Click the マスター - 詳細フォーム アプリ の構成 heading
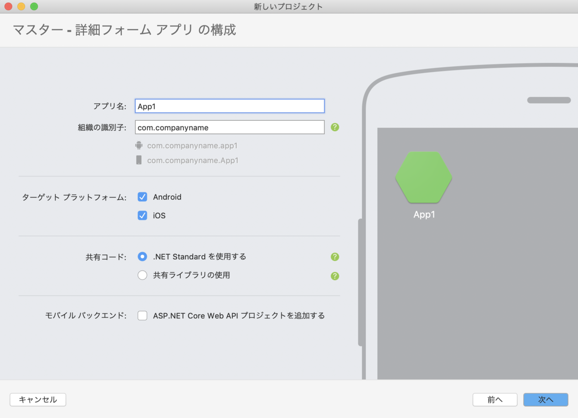This screenshot has height=418, width=578. pos(124,30)
